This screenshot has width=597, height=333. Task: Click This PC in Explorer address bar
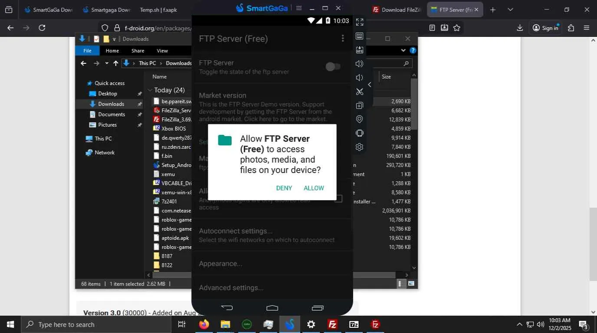coord(148,63)
